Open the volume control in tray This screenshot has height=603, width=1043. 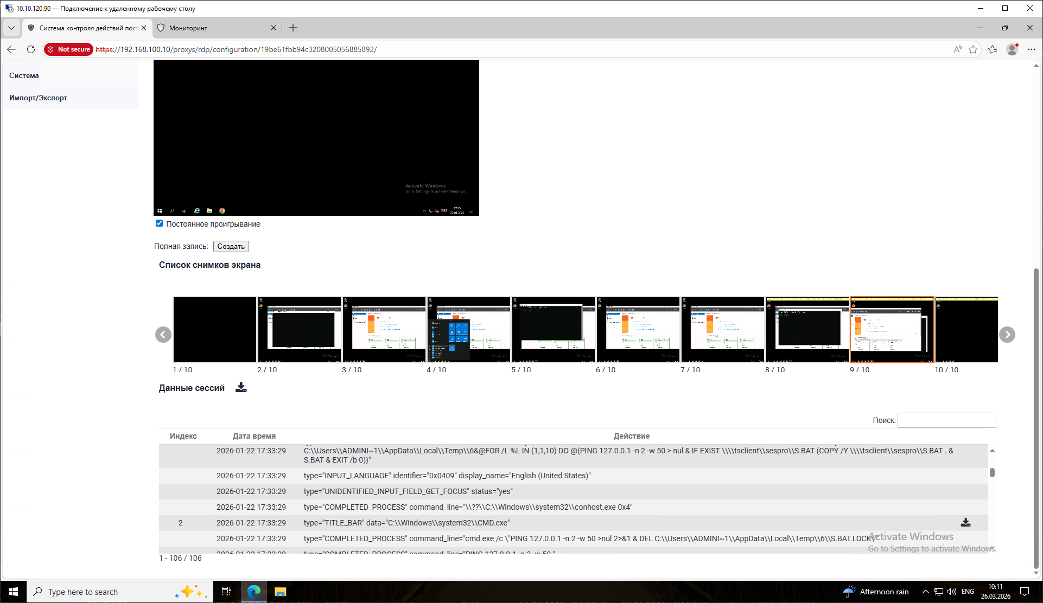[x=952, y=592]
